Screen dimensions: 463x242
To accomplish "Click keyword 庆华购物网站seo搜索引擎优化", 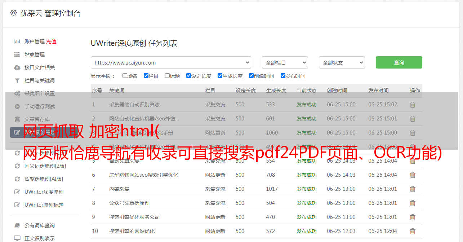I will pyautogui.click(x=144, y=175).
